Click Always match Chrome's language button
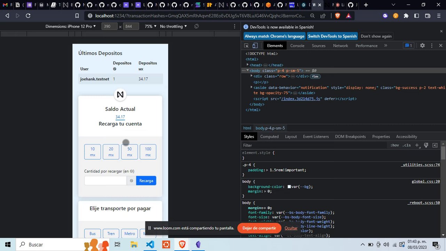 click(x=274, y=36)
